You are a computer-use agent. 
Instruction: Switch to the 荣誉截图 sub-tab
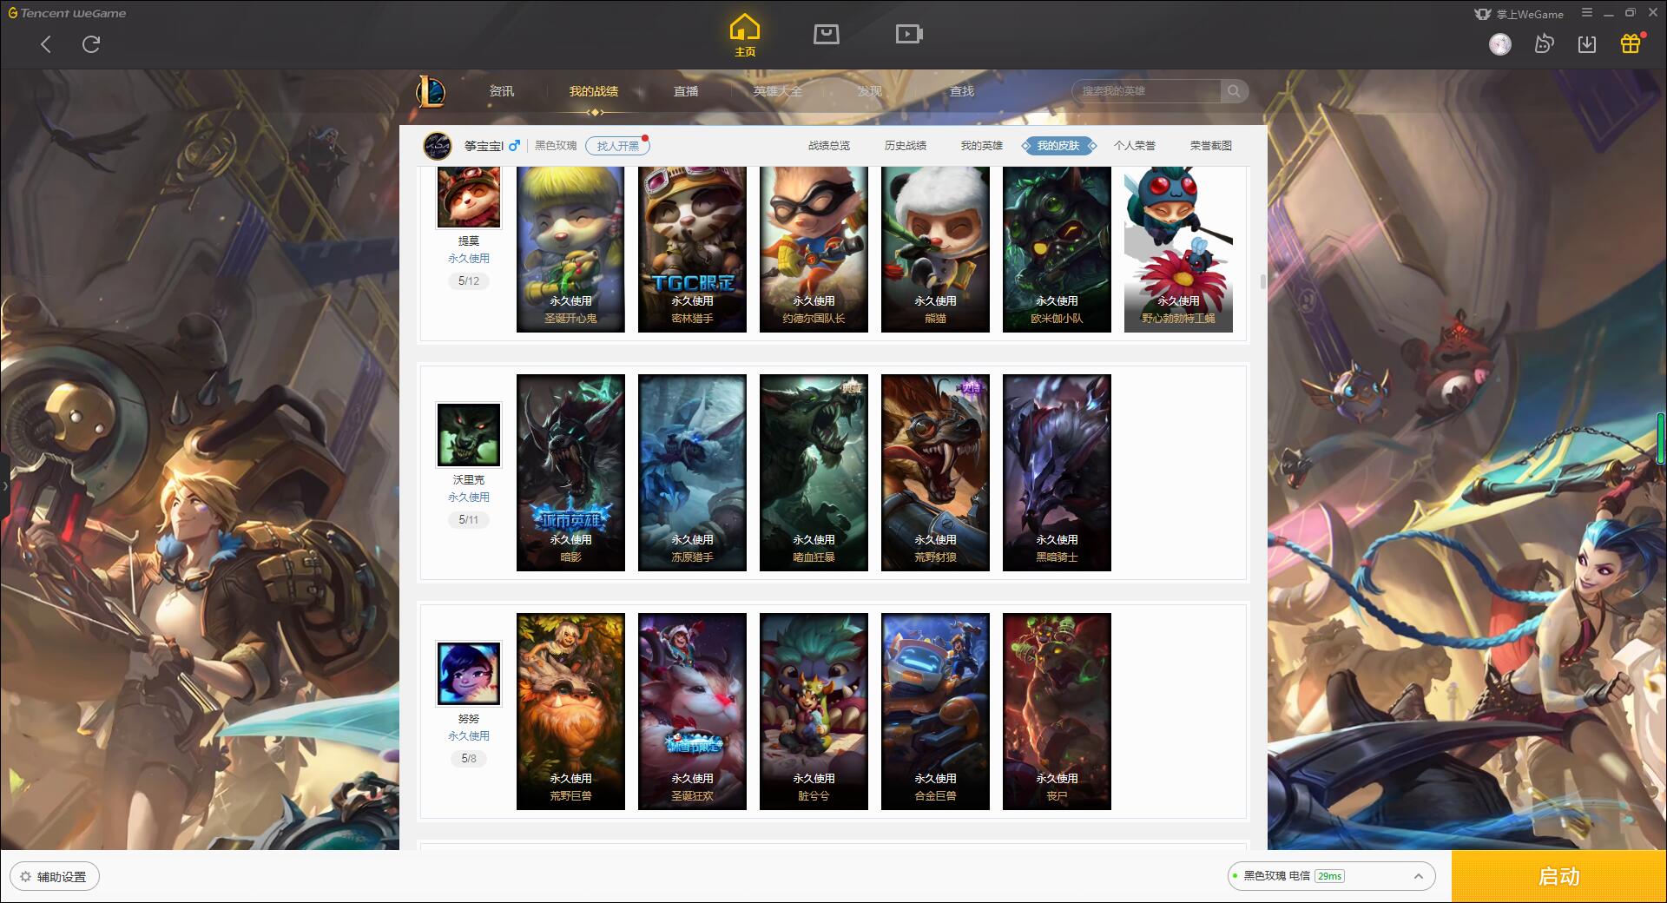(x=1211, y=146)
